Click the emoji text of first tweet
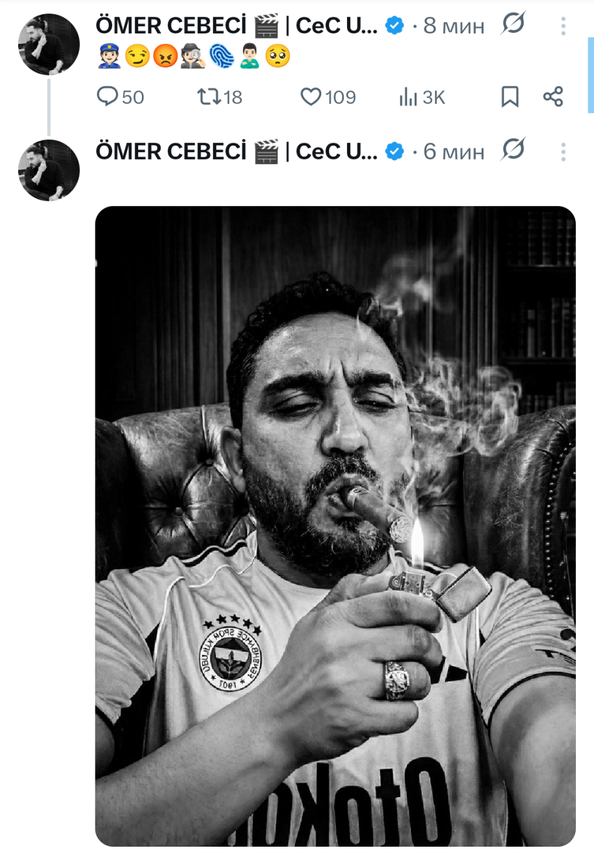594x857 pixels. (x=193, y=56)
